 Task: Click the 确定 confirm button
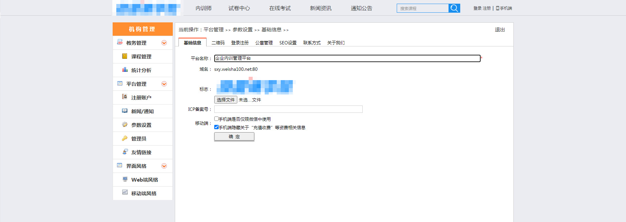point(234,137)
